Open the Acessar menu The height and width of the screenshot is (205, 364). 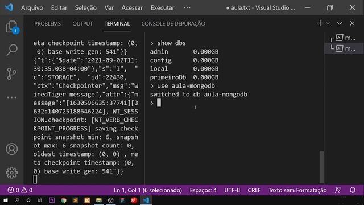point(132,7)
